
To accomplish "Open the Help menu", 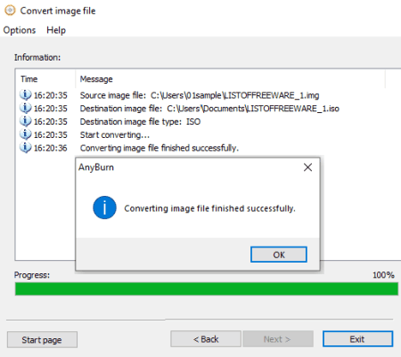I will tap(56, 30).
